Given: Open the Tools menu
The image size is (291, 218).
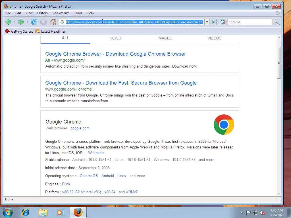Looking at the screenshot, I should coord(78,13).
